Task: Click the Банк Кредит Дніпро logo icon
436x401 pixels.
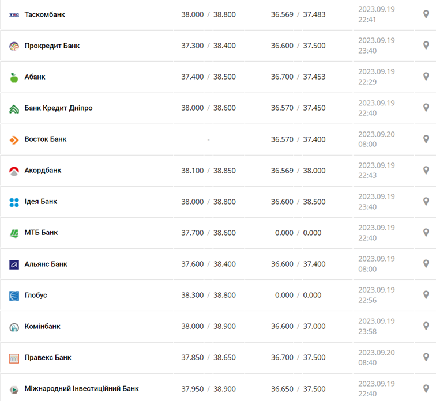Action: click(14, 108)
